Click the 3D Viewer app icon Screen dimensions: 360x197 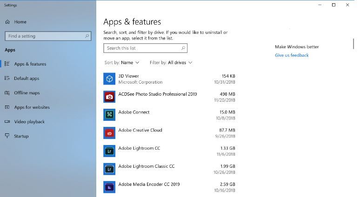pyautogui.click(x=109, y=79)
